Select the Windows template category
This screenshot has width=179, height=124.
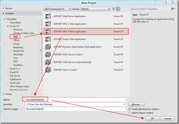click(18, 30)
